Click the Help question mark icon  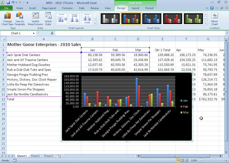(212, 8)
